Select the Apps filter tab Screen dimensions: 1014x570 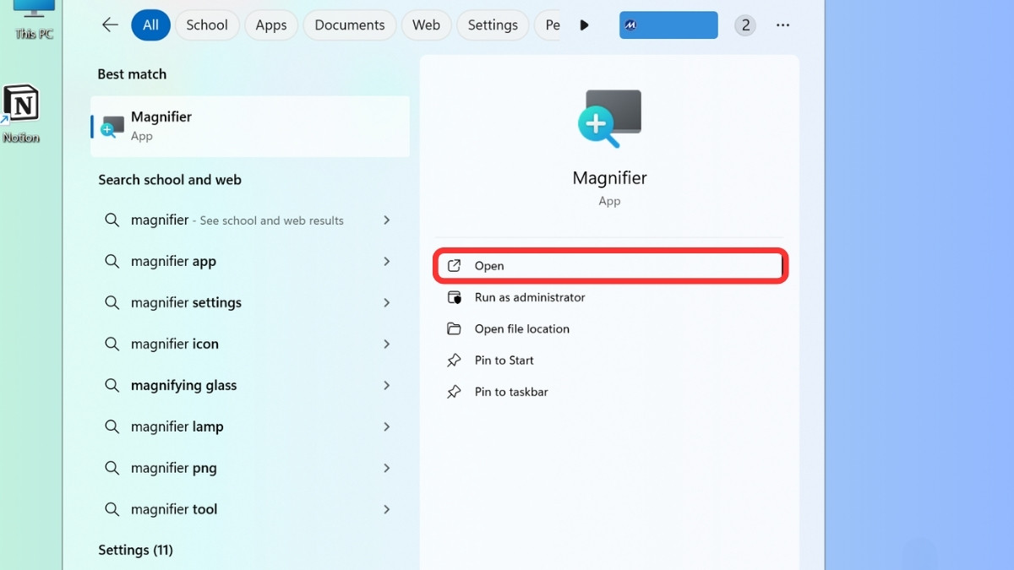pos(271,25)
